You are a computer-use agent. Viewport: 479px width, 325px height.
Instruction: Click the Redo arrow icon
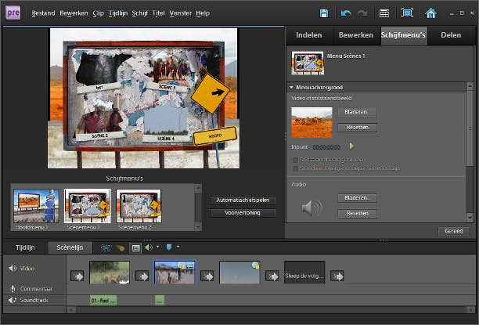[362, 13]
